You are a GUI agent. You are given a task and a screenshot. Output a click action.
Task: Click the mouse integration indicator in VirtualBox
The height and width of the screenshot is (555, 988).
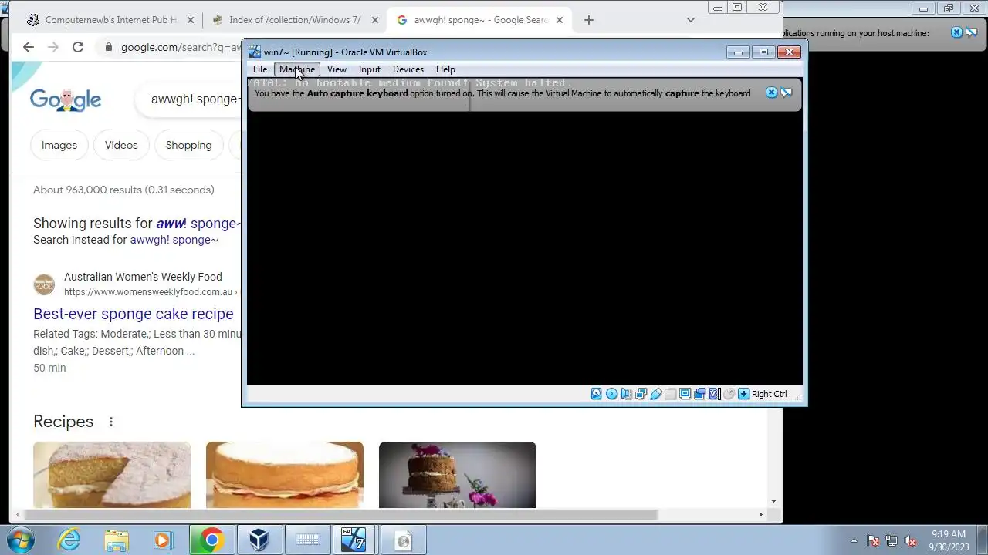click(x=729, y=394)
